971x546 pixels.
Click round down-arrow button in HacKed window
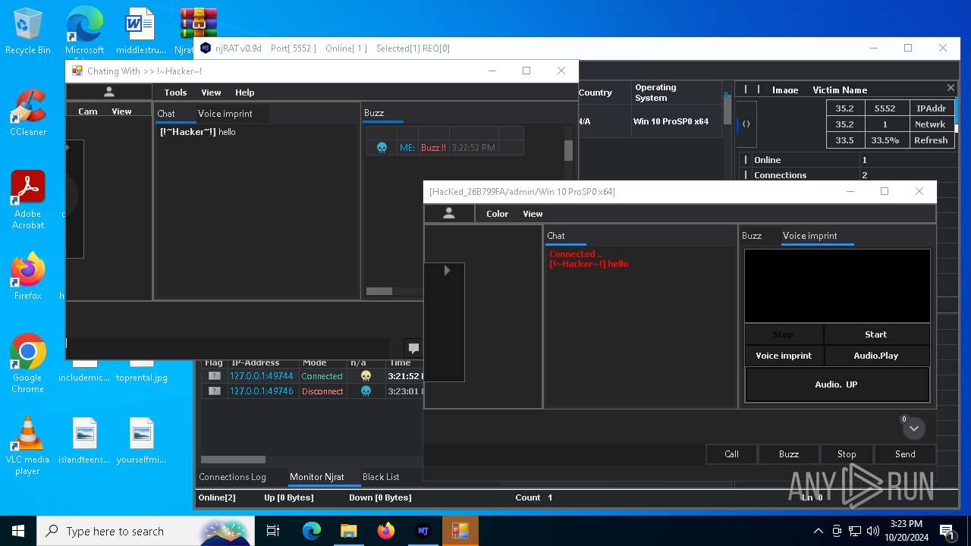click(x=914, y=428)
